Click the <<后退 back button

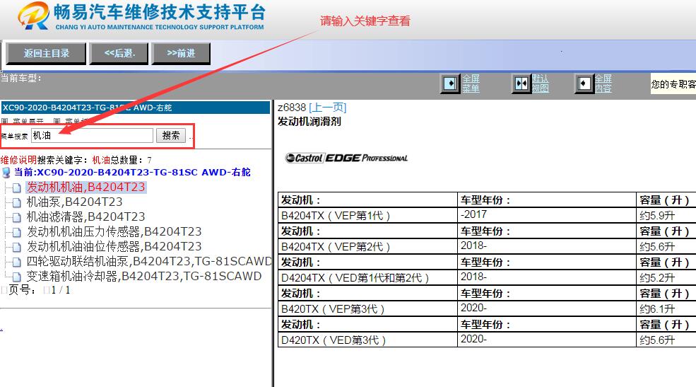(119, 53)
